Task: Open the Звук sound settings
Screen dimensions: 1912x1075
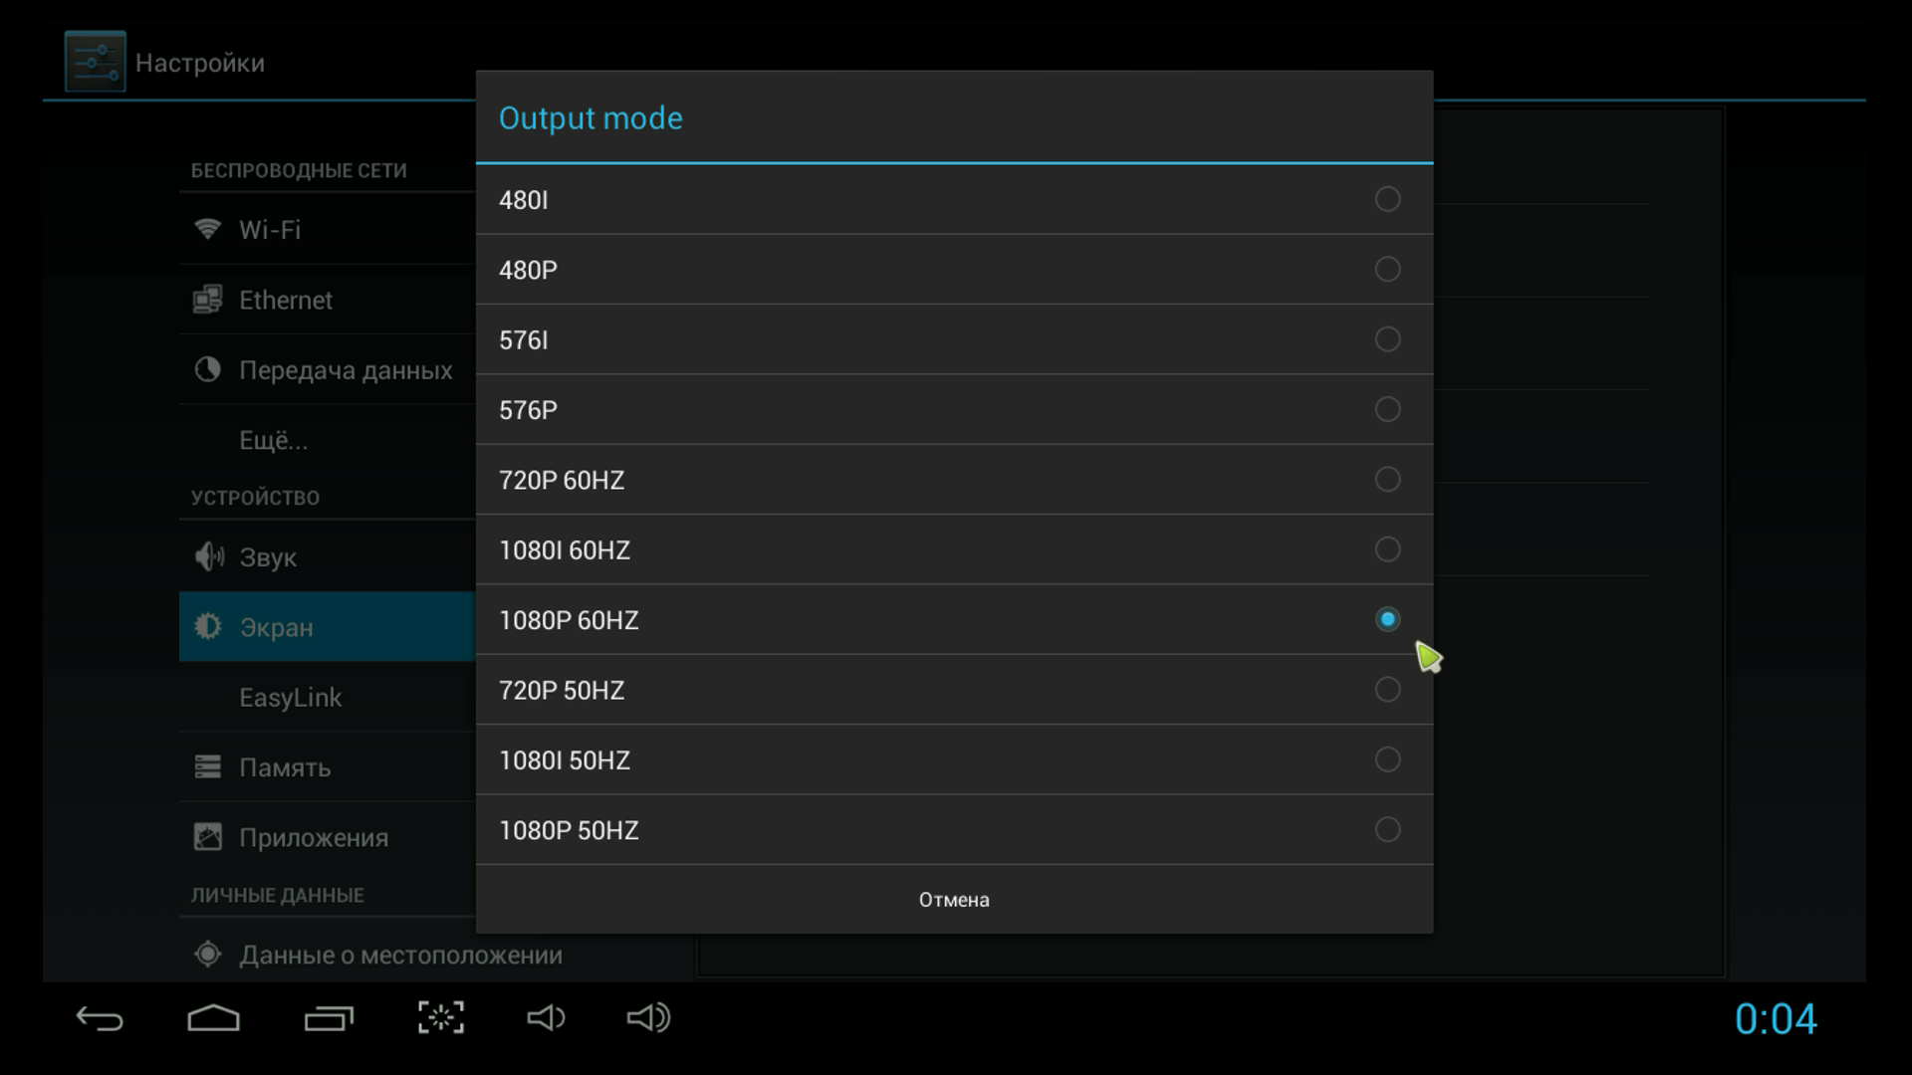Action: pos(267,557)
